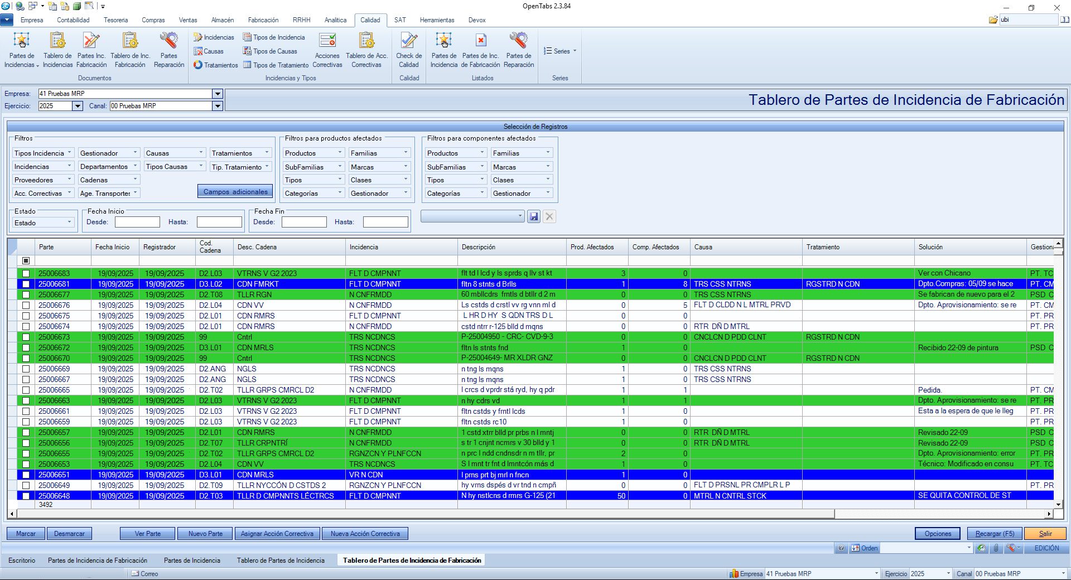Expand the Empresa dropdown
The width and height of the screenshot is (1071, 580).
(x=218, y=94)
